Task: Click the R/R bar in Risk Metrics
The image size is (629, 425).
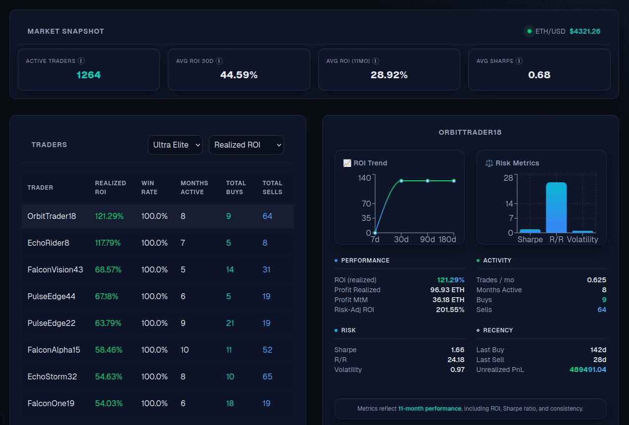Action: tap(556, 207)
